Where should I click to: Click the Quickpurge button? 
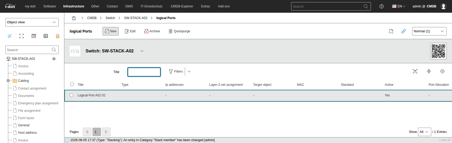(179, 31)
